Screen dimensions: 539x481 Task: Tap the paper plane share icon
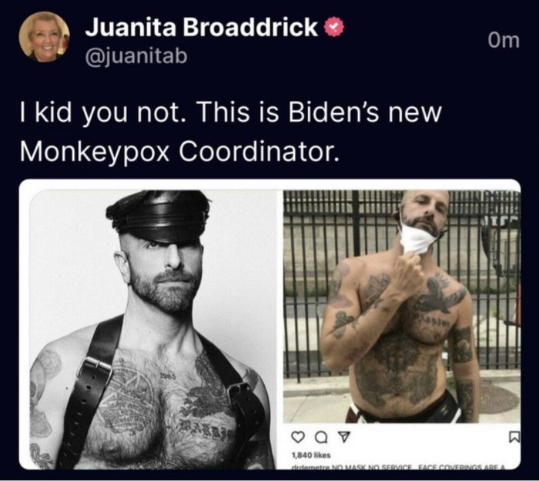(x=343, y=437)
